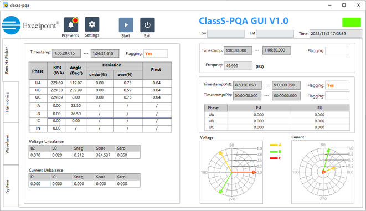Click the green status indicator
Viewport: 366px width, 211px height.
[352, 22]
